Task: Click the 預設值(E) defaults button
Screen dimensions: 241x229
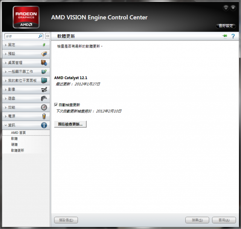Action: [x=66, y=220]
